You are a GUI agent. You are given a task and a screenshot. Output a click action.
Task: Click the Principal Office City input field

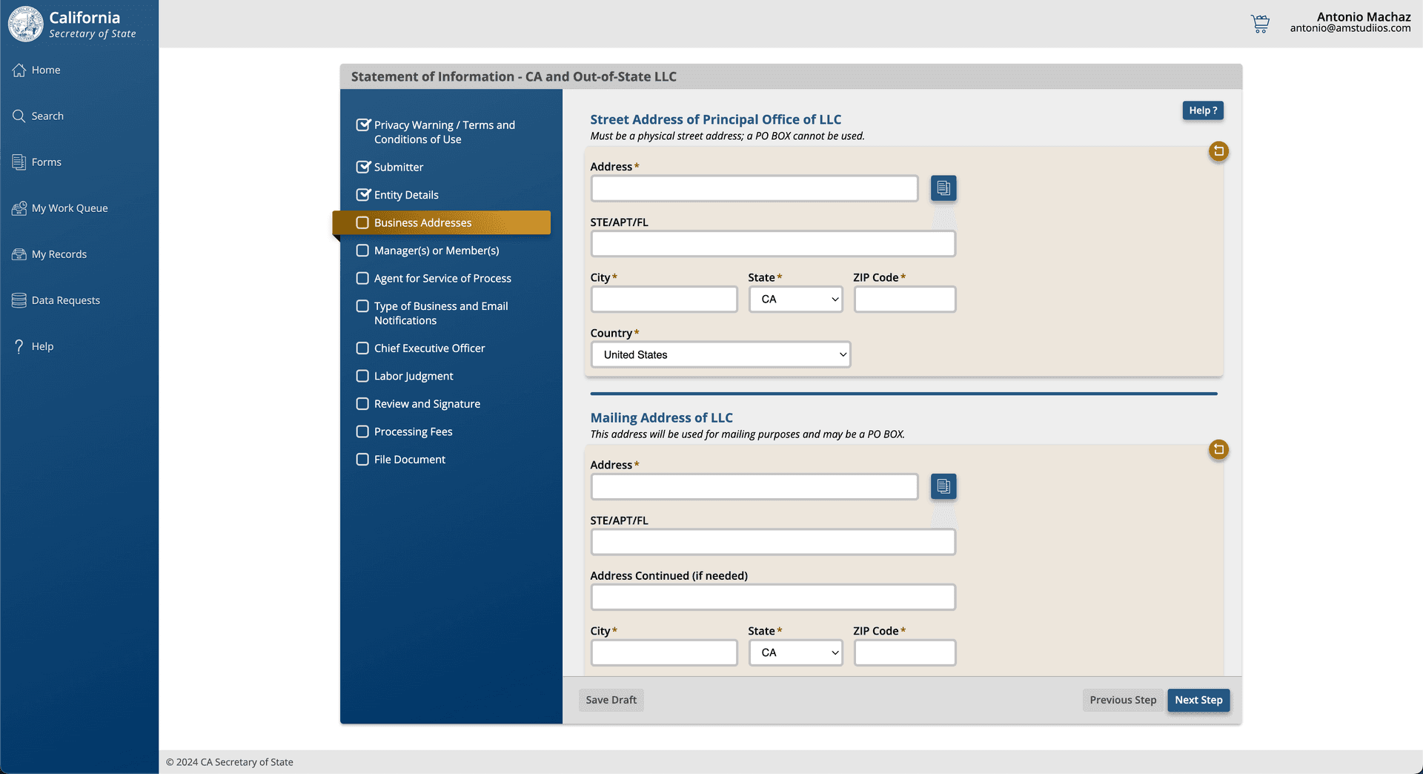[x=664, y=300]
